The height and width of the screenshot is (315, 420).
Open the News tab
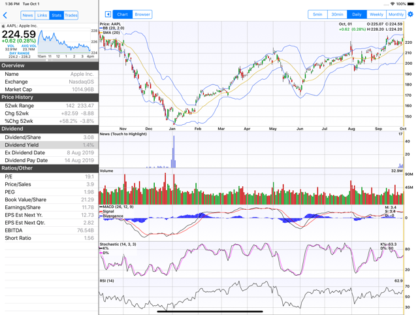pos(27,15)
